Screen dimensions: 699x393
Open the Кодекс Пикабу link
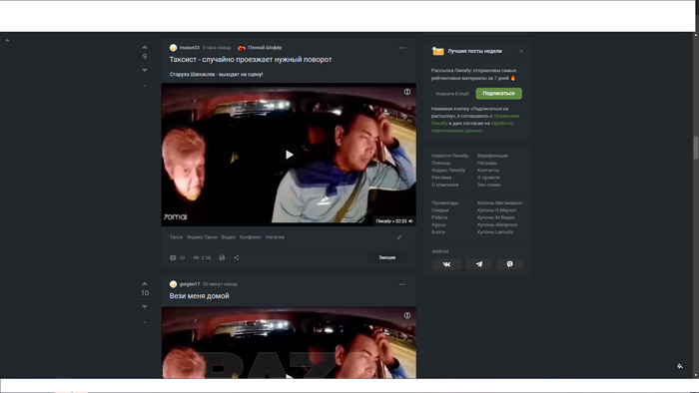(448, 170)
